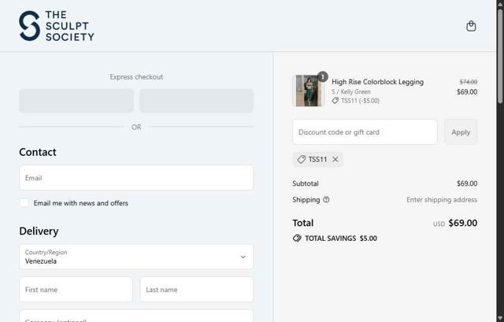504x322 pixels.
Task: Click the item quantity badge on thumbnail
Action: click(x=322, y=76)
